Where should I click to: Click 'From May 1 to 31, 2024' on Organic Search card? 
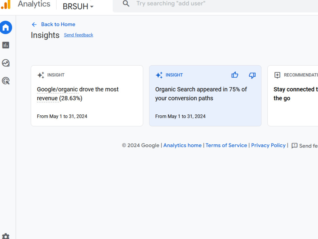pyautogui.click(x=180, y=116)
